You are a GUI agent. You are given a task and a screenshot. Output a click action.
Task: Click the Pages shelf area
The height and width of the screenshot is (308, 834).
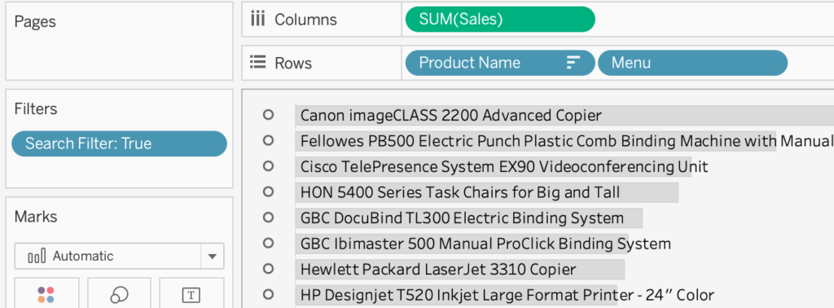coord(119,42)
